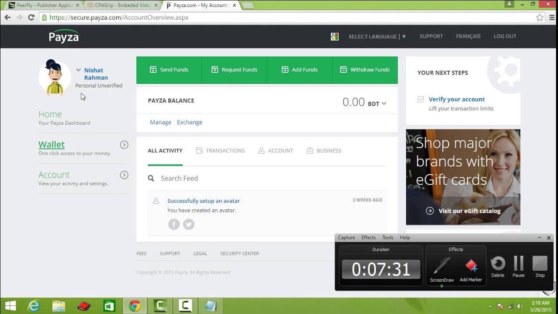558x314 pixels.
Task: Click the Payza logo in header
Action: click(64, 37)
